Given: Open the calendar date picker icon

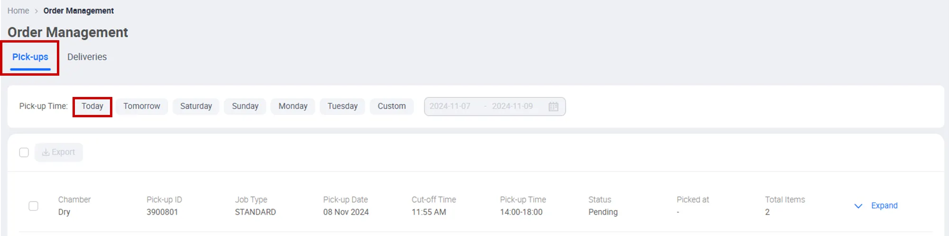Looking at the screenshot, I should (x=553, y=106).
